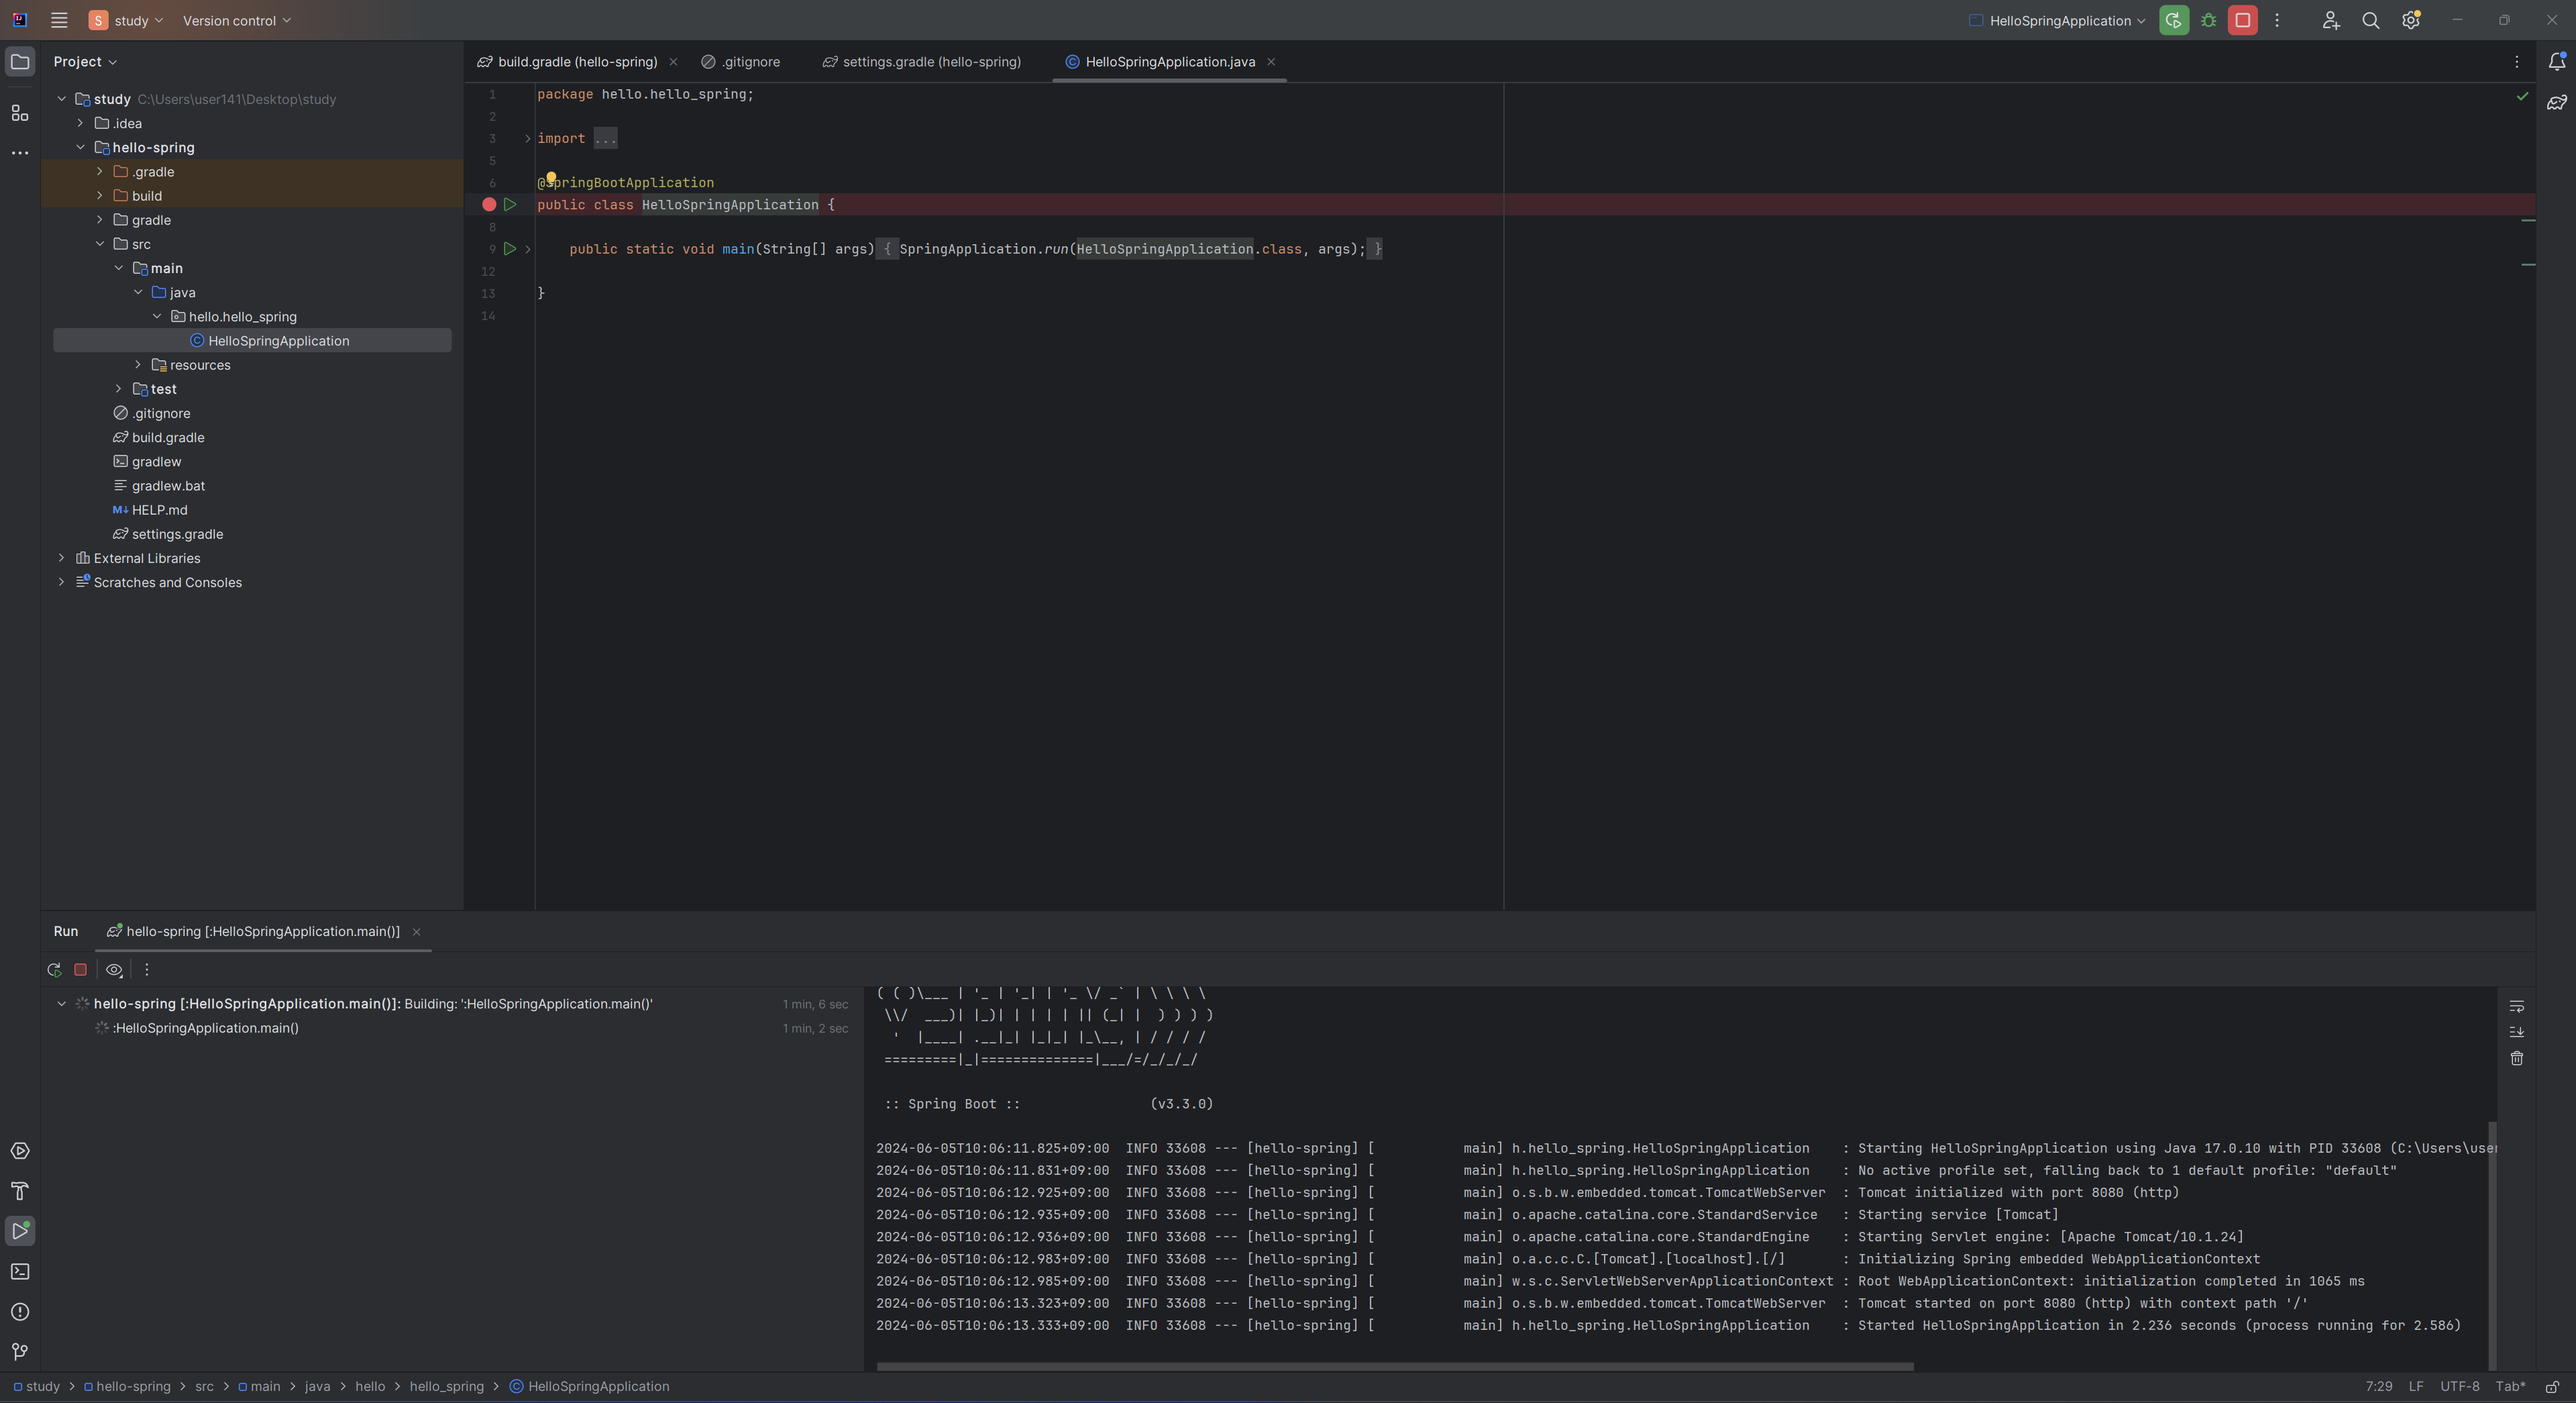This screenshot has height=1403, width=2576.
Task: Open the HelloSpringApplication run configuration dropdown
Action: pyautogui.click(x=2060, y=20)
